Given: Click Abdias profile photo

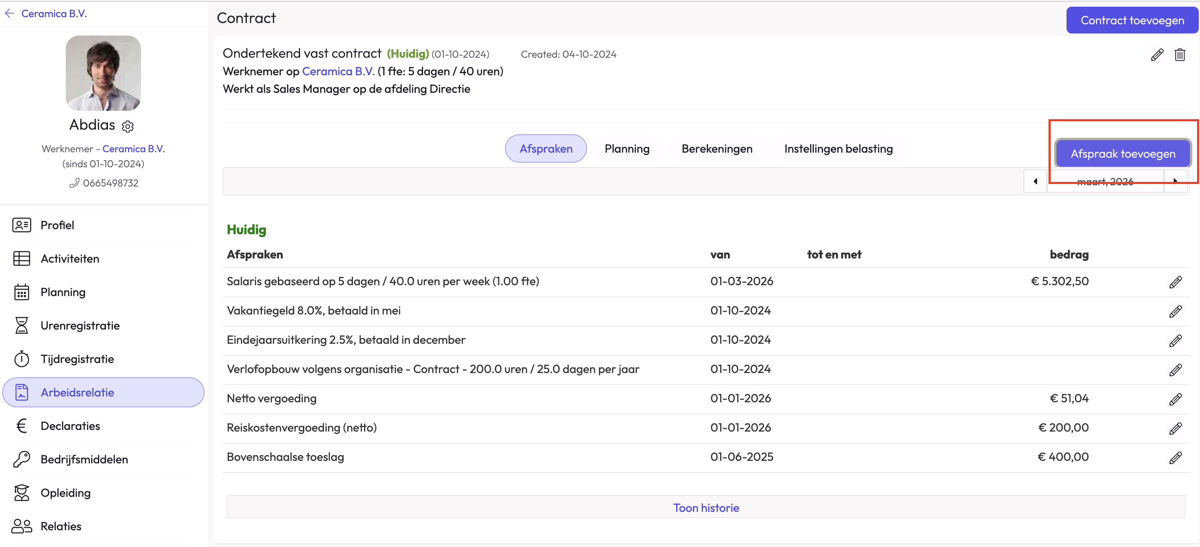Looking at the screenshot, I should click(103, 73).
